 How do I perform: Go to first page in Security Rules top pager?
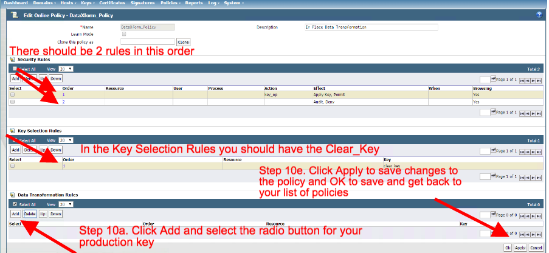tap(522, 80)
